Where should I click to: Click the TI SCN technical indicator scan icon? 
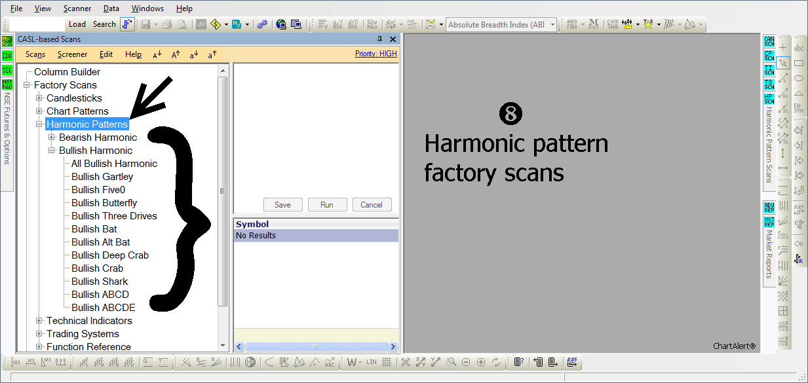tap(769, 70)
